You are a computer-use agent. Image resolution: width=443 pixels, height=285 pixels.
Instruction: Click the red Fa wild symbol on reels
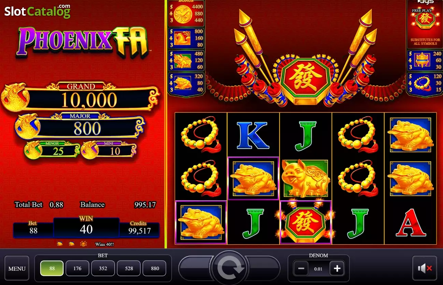(305, 222)
